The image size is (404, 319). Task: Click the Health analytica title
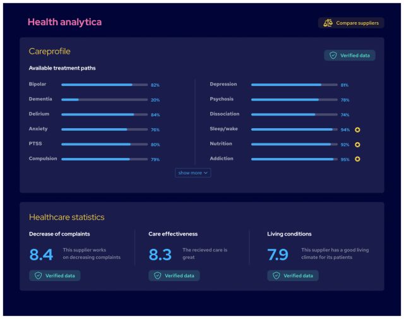click(x=64, y=22)
